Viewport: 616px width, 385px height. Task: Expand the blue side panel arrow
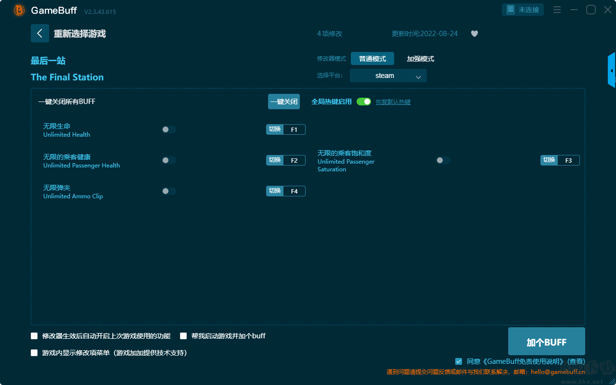tap(612, 71)
